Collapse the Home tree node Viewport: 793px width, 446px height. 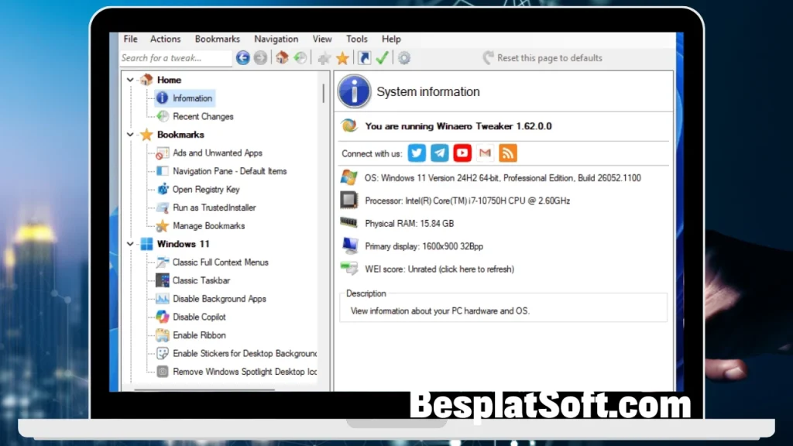point(130,80)
